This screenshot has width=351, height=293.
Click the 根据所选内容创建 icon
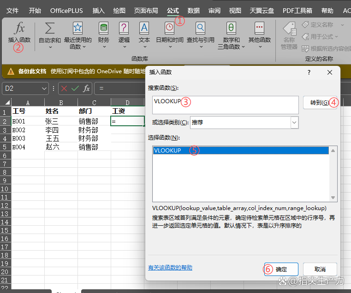[305, 48]
